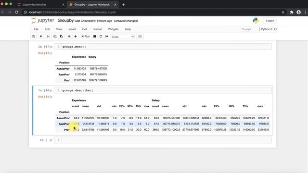Click the 126431.0 max value for AssocProf
This screenshot has width=308, height=173.
pyautogui.click(x=263, y=118)
